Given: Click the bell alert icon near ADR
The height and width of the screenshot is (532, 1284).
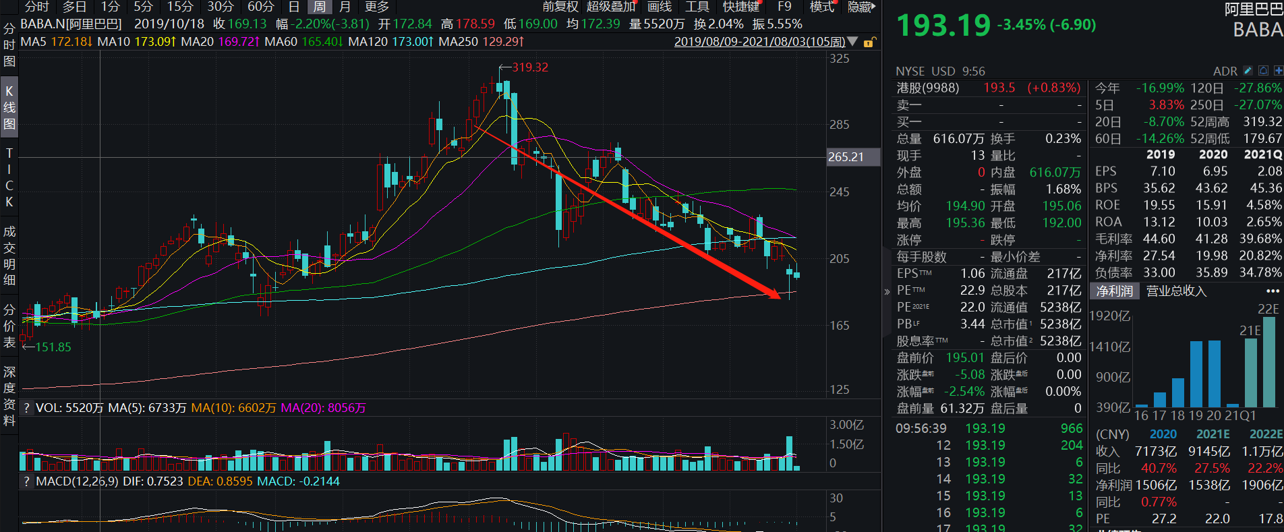Looking at the screenshot, I should pyautogui.click(x=1263, y=71).
